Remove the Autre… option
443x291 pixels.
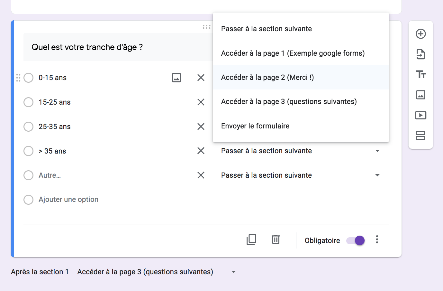click(x=201, y=175)
